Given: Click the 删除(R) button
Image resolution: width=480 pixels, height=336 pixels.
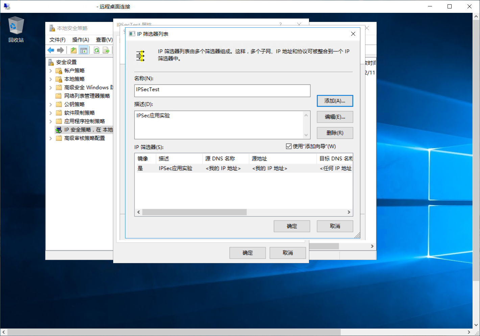Looking at the screenshot, I should [335, 133].
